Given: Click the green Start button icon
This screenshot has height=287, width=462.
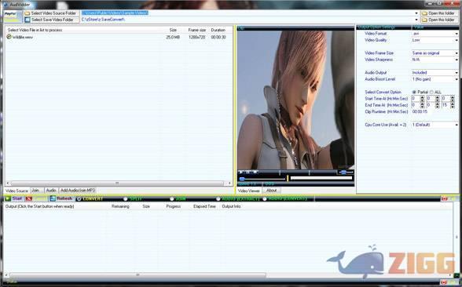Looking at the screenshot, I should pos(8,199).
